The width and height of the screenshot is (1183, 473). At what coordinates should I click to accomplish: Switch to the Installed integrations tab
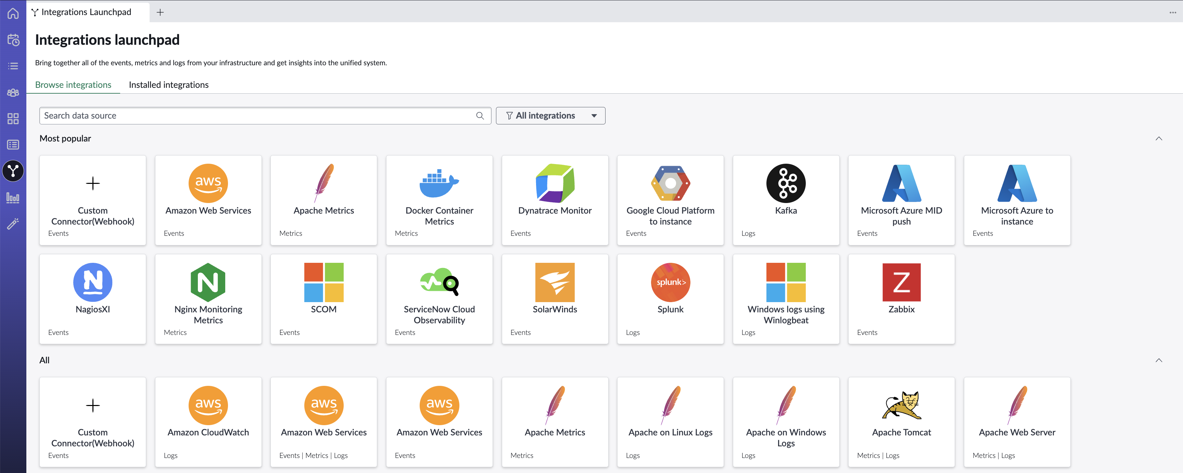pos(168,85)
